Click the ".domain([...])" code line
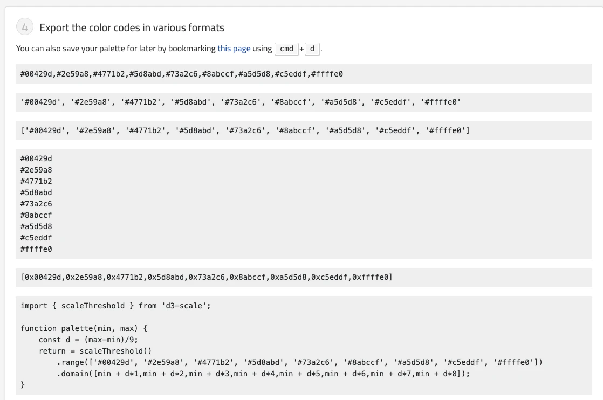The width and height of the screenshot is (603, 400). pyautogui.click(x=263, y=374)
